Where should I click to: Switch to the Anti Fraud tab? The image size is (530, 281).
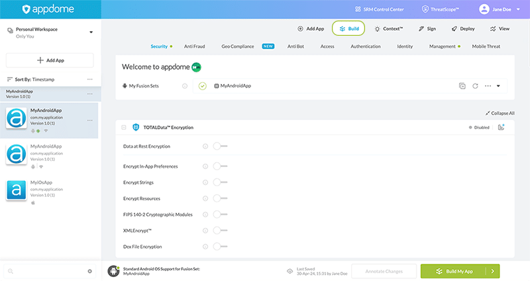tap(195, 46)
